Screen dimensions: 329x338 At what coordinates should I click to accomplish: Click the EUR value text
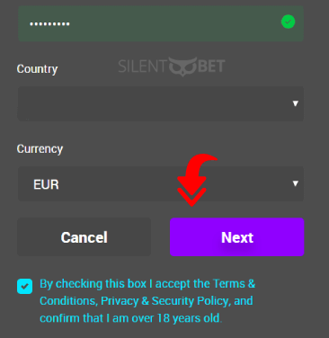tap(46, 184)
